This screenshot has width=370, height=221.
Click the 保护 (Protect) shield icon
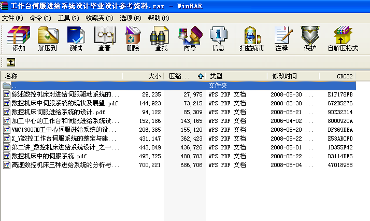[310, 39]
